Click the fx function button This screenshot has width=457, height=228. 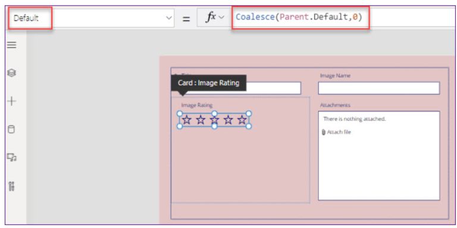pos(211,17)
